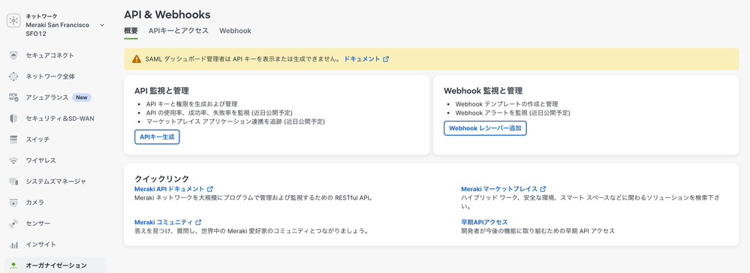
Task: Click the external icon beside Meraki API ドキュメント
Action: (x=210, y=189)
